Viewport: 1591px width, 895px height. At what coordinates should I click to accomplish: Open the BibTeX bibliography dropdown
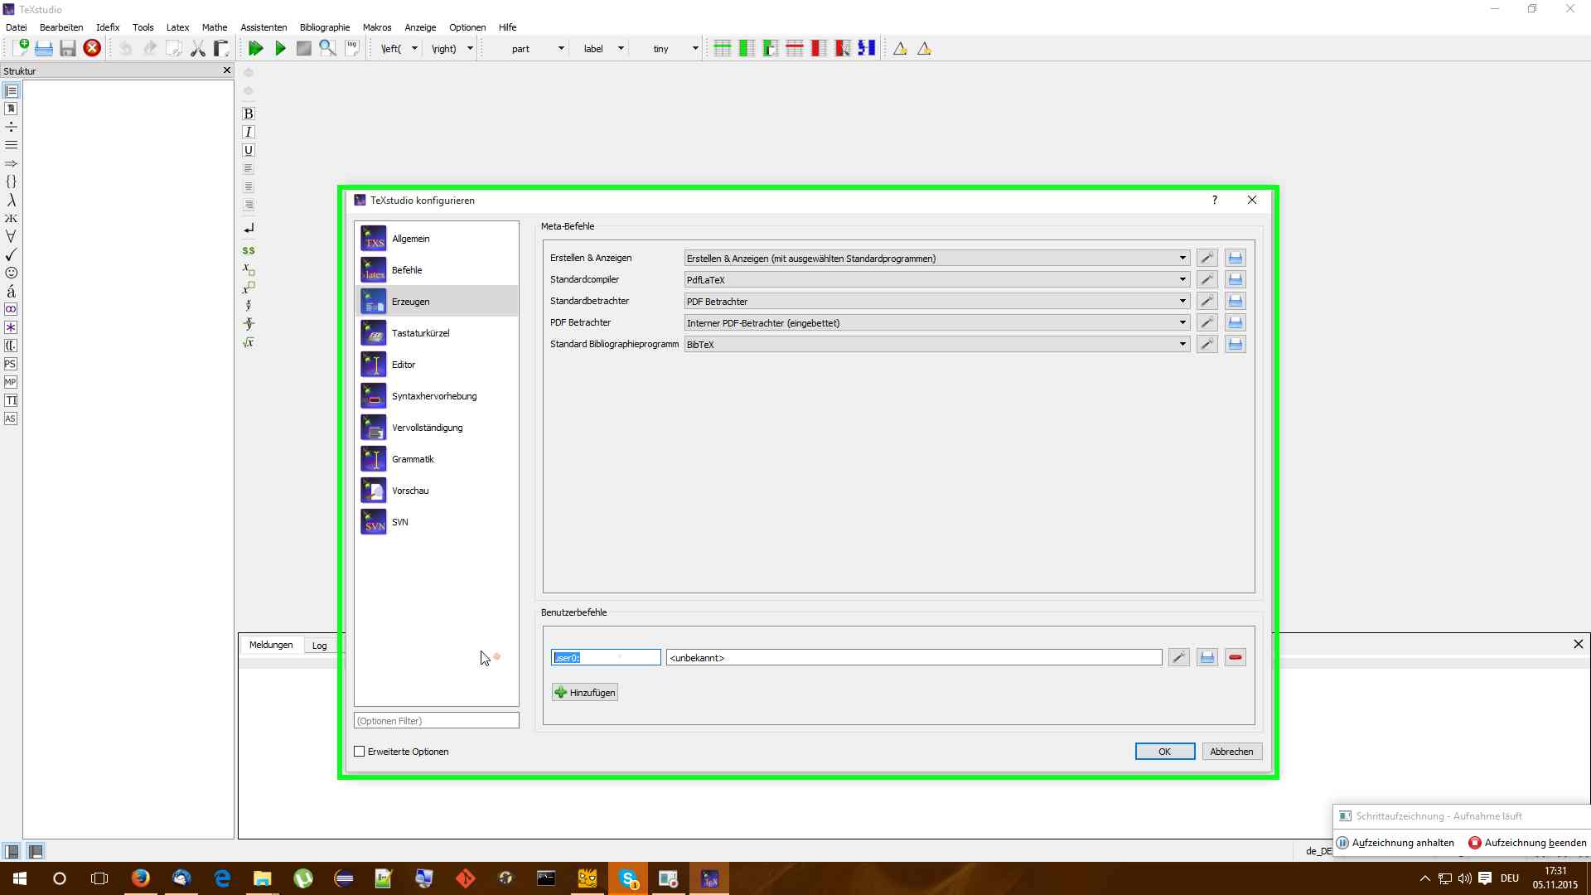click(x=937, y=344)
